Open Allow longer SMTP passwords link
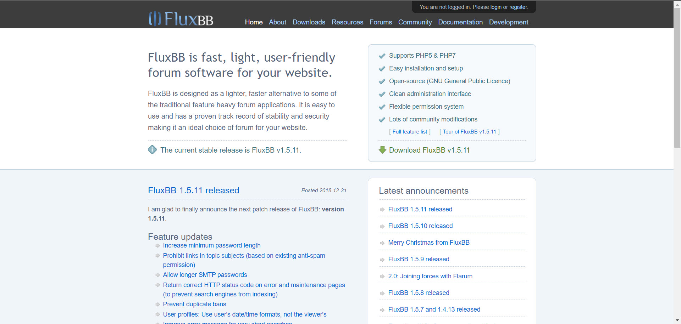Screen dimensions: 681x324 (205, 275)
